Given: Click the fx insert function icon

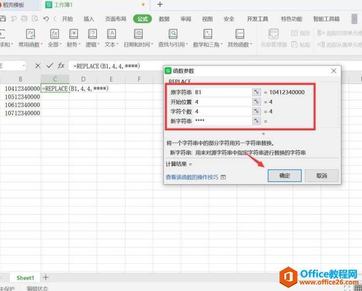Looking at the screenshot, I should [61, 66].
